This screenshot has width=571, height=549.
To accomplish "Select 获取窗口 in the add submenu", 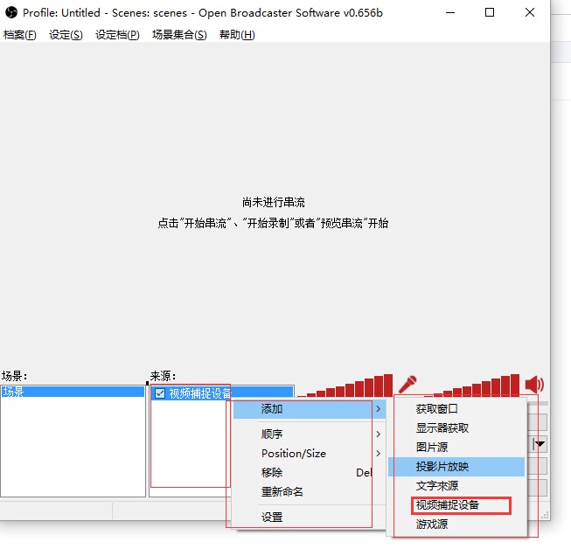I will tap(456, 409).
